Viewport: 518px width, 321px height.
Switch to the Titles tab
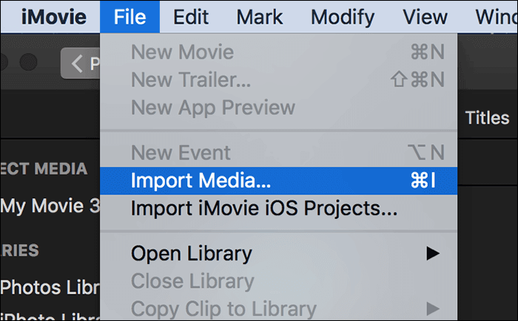[x=487, y=118]
